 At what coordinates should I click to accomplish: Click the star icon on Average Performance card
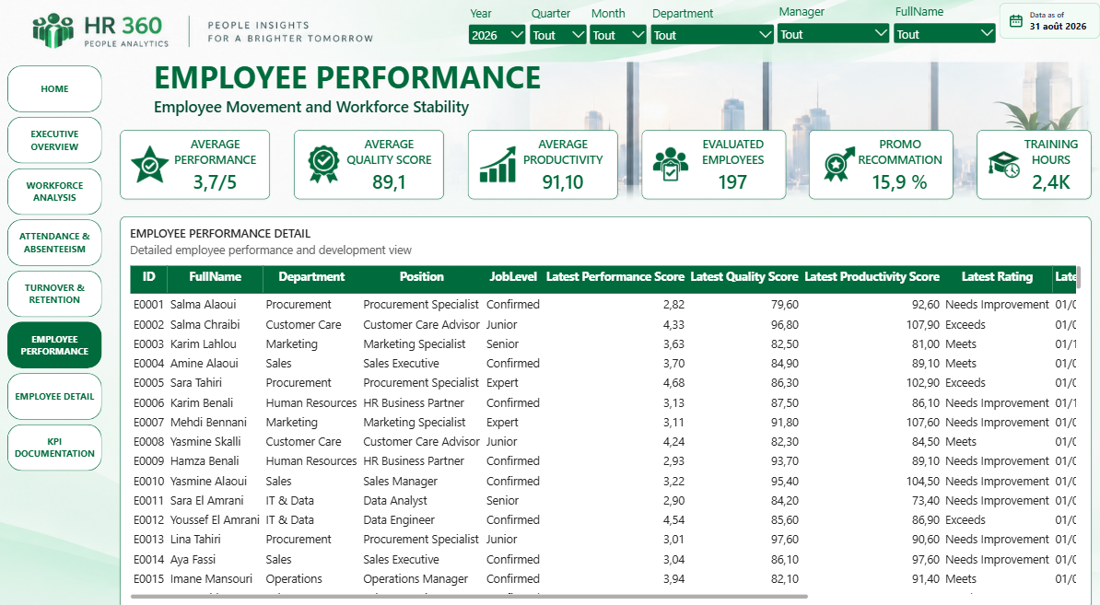pos(149,164)
